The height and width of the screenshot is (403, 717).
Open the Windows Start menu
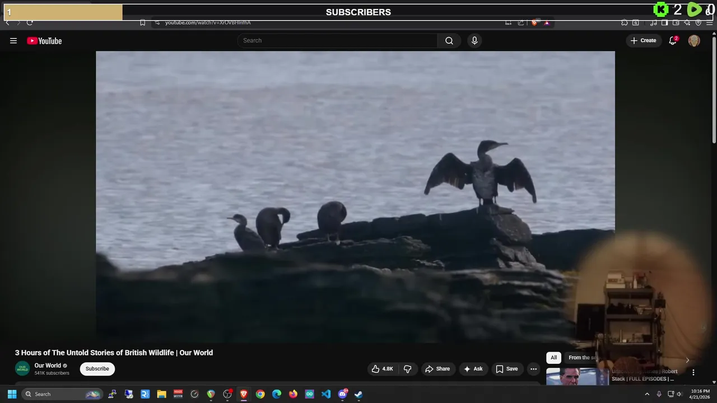(x=12, y=394)
